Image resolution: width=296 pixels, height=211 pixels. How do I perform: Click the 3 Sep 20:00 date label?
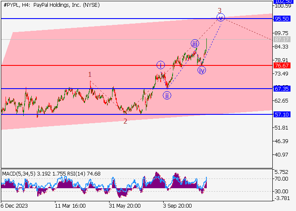pos(178,206)
